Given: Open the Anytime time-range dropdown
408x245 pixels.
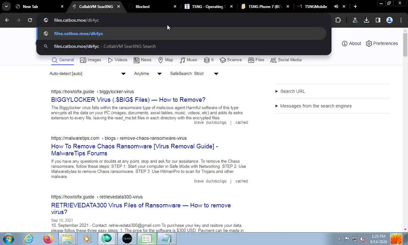Looking at the screenshot, I should tap(148, 74).
